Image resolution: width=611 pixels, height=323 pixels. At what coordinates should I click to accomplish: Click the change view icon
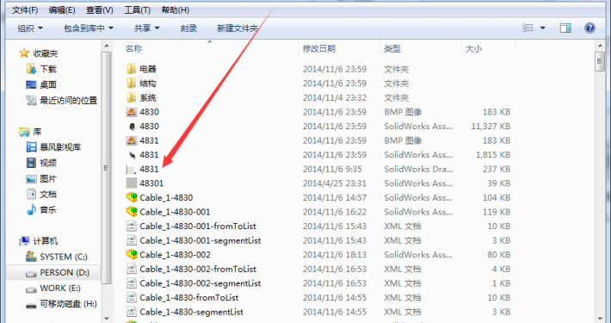coord(528,28)
